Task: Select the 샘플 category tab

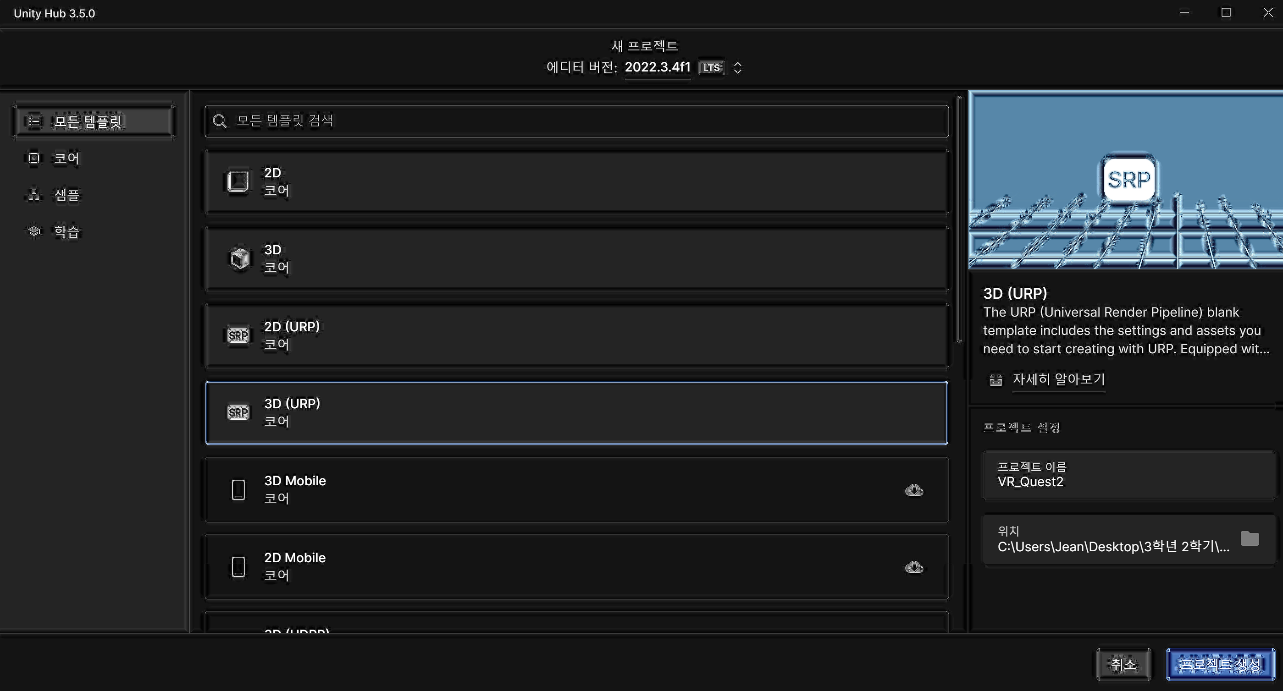Action: click(66, 195)
